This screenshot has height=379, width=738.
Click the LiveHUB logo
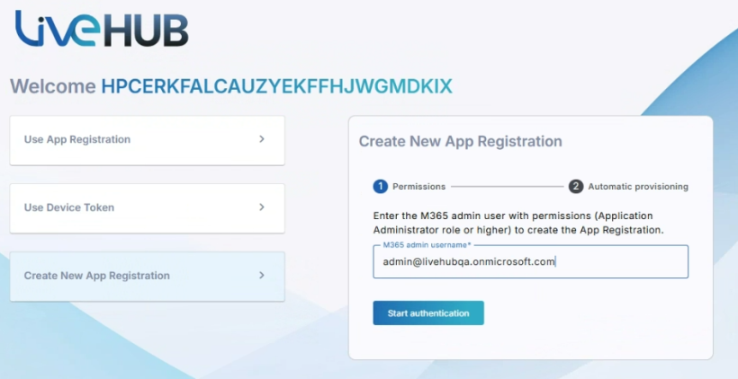click(x=101, y=29)
